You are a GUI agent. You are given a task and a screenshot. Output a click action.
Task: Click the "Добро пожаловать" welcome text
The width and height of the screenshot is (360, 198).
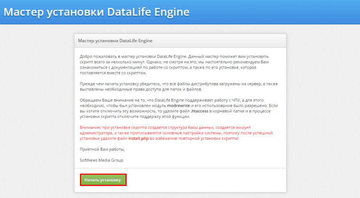[96, 57]
